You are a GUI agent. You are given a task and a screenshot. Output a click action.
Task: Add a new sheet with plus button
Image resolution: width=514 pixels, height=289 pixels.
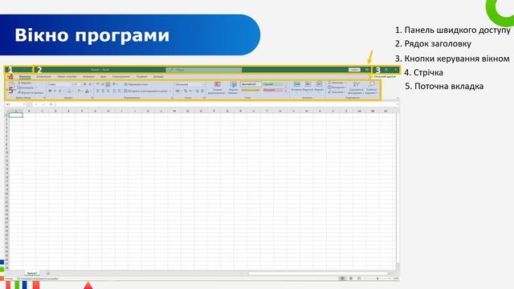pyautogui.click(x=48, y=273)
